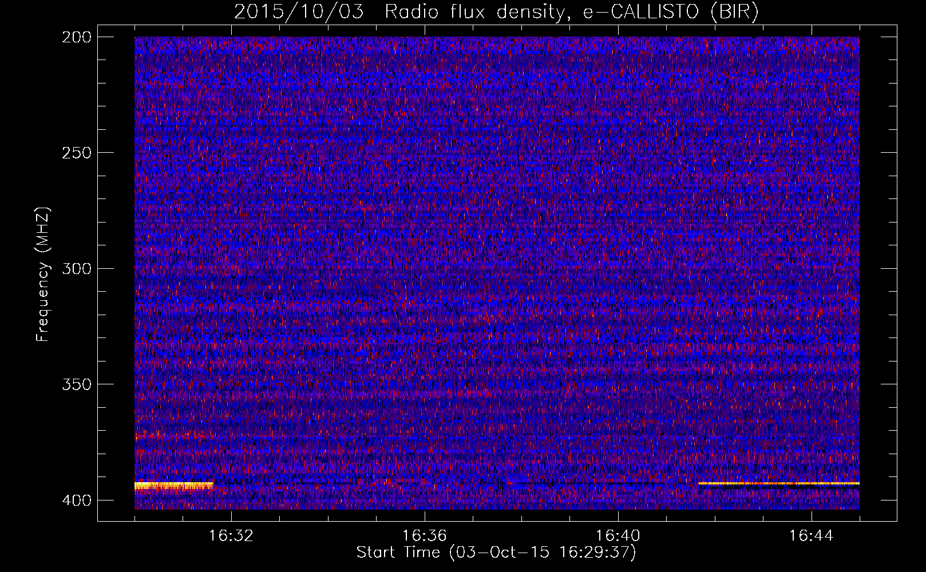This screenshot has height=572, width=926.
Task: Click the 'Frequency (MHZ)' axis label
Action: (43, 274)
